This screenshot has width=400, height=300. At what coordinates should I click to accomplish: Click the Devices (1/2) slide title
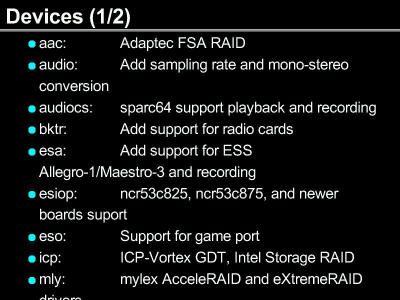pyautogui.click(x=68, y=16)
